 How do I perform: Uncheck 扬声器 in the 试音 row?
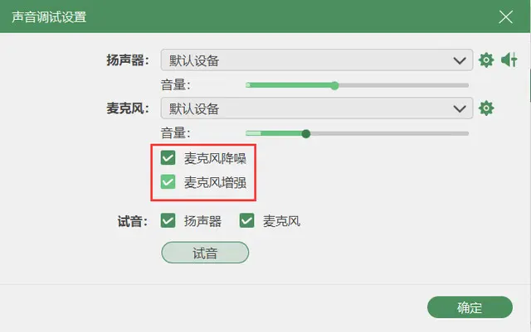168,221
